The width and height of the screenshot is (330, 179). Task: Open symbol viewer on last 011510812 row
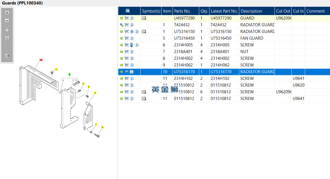pos(144,98)
